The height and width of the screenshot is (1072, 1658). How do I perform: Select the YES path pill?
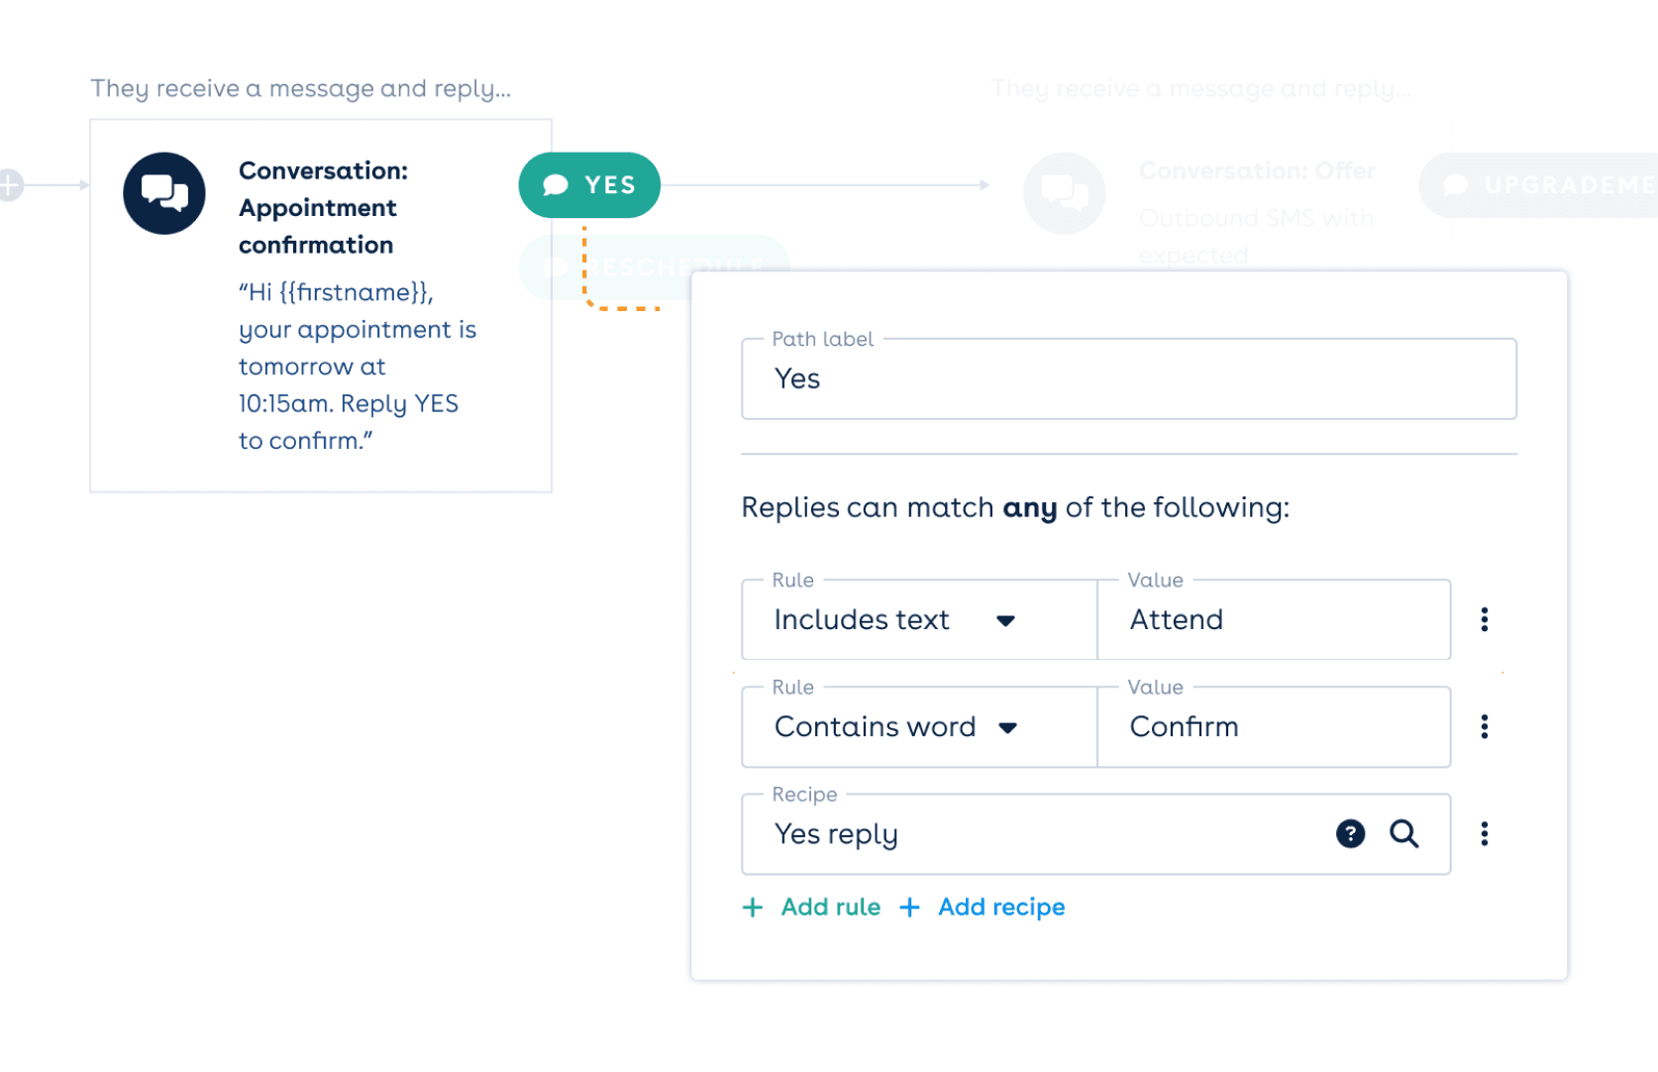point(589,185)
